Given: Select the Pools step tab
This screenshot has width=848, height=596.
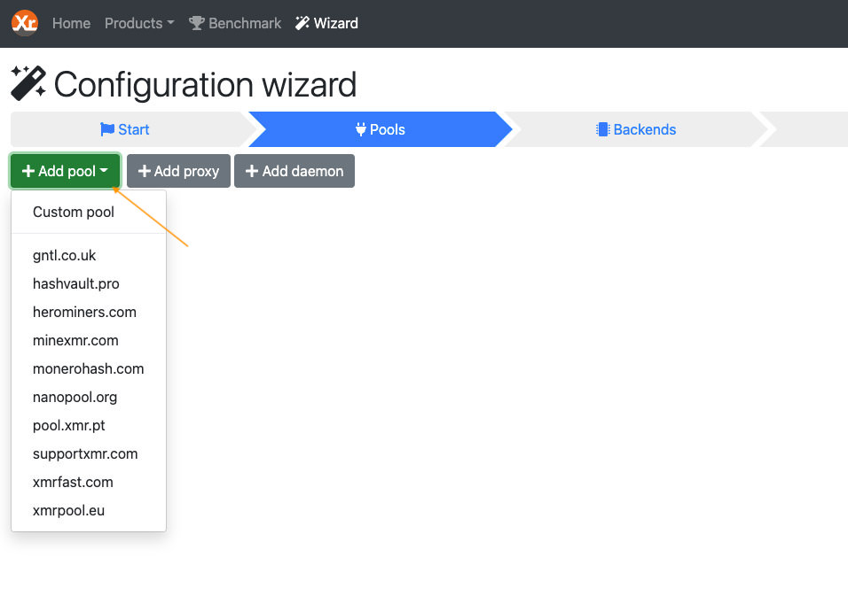Looking at the screenshot, I should [x=381, y=129].
